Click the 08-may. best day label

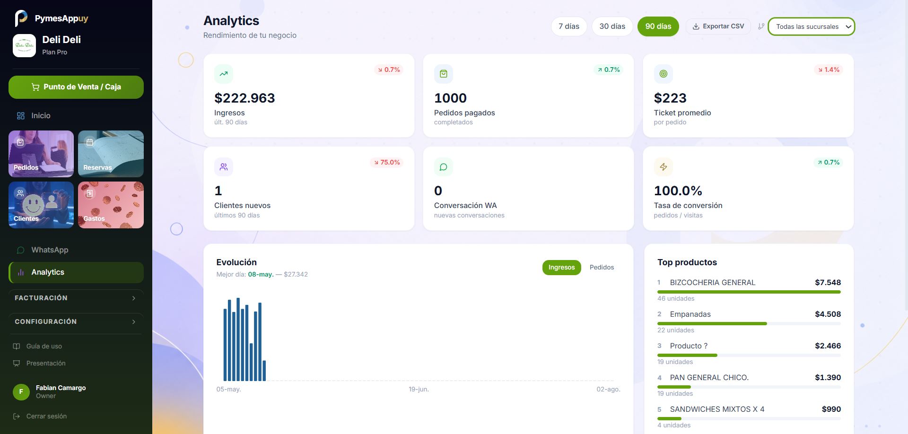(x=261, y=275)
